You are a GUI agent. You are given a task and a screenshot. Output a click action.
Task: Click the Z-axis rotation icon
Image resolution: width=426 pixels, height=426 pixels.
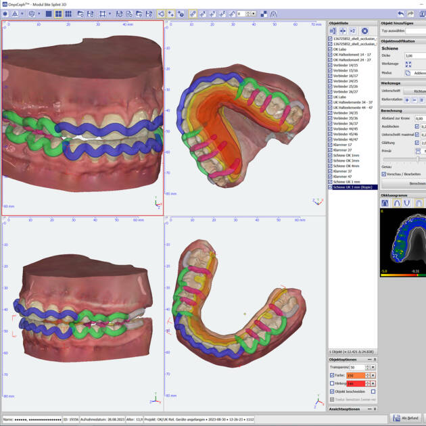point(222,14)
